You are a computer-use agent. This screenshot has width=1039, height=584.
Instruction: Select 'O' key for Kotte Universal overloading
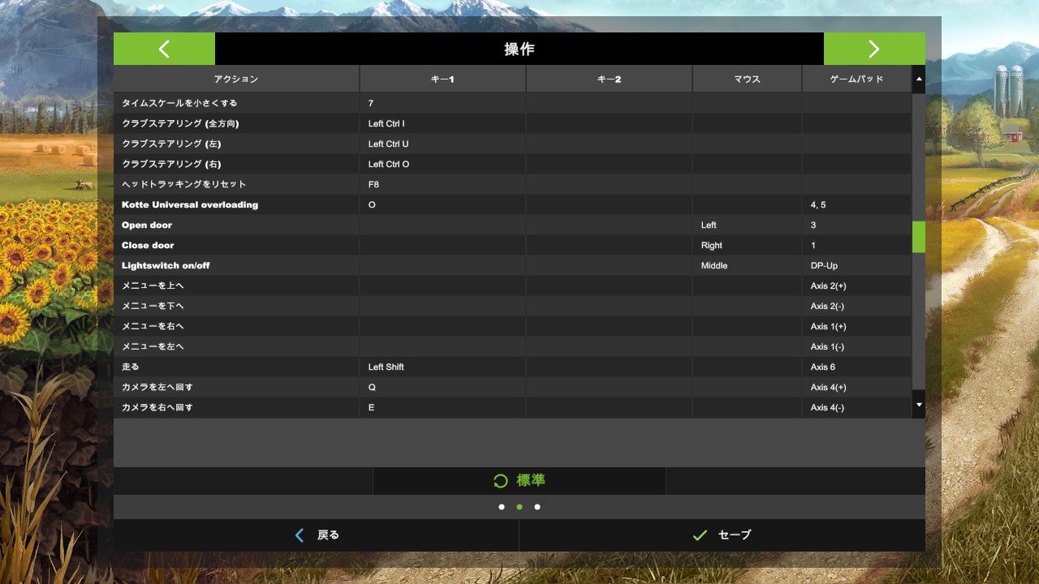coord(442,204)
